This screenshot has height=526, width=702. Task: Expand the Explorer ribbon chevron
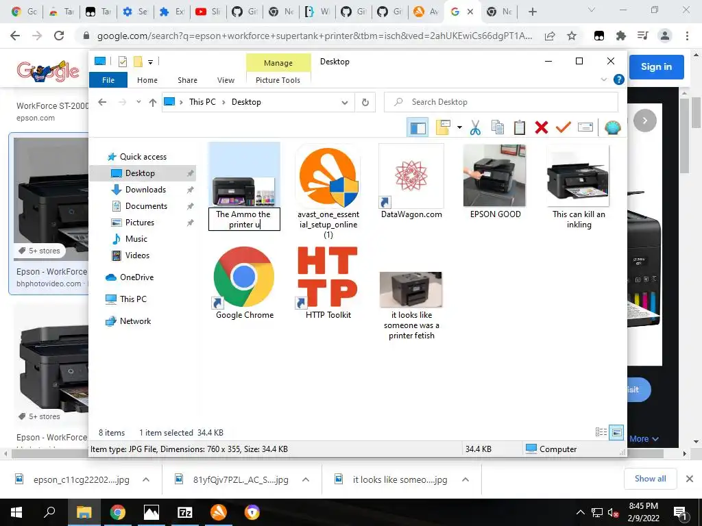(x=603, y=79)
